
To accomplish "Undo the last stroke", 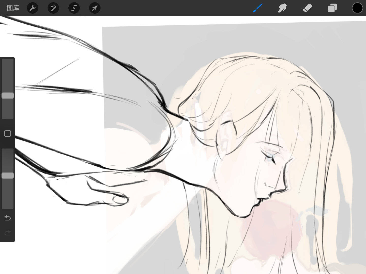I will [x=8, y=218].
